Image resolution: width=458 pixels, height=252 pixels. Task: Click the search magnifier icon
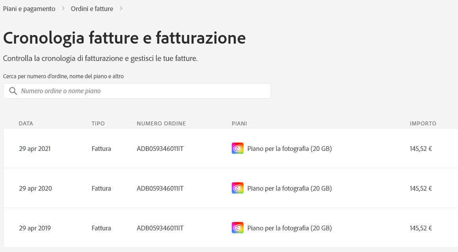(13, 91)
